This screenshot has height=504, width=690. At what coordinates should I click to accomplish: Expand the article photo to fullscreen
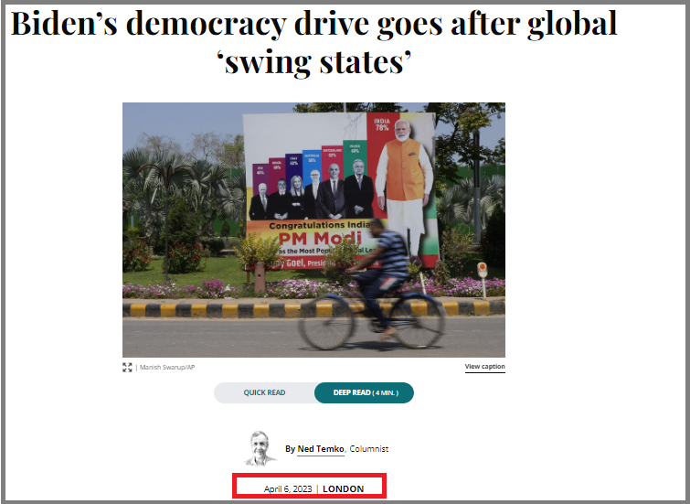127,368
